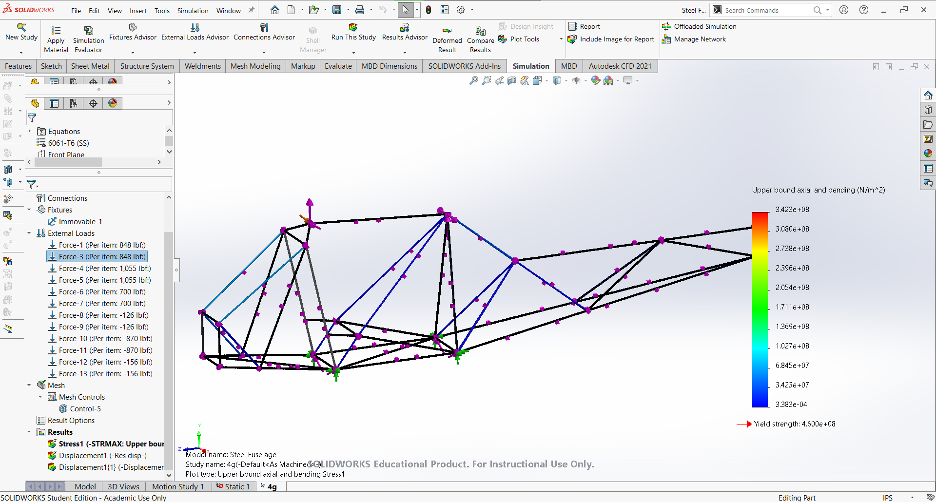Collapse the Results folder node
This screenshot has width=936, height=502.
point(29,432)
